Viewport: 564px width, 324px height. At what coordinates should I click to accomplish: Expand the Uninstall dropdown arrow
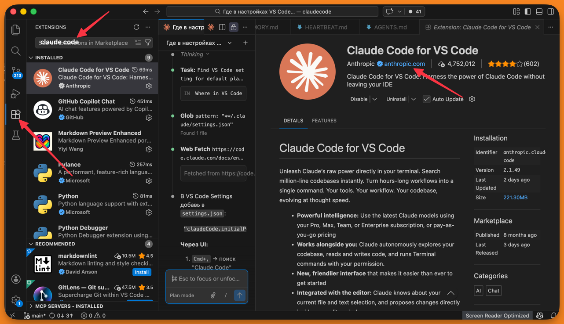413,99
